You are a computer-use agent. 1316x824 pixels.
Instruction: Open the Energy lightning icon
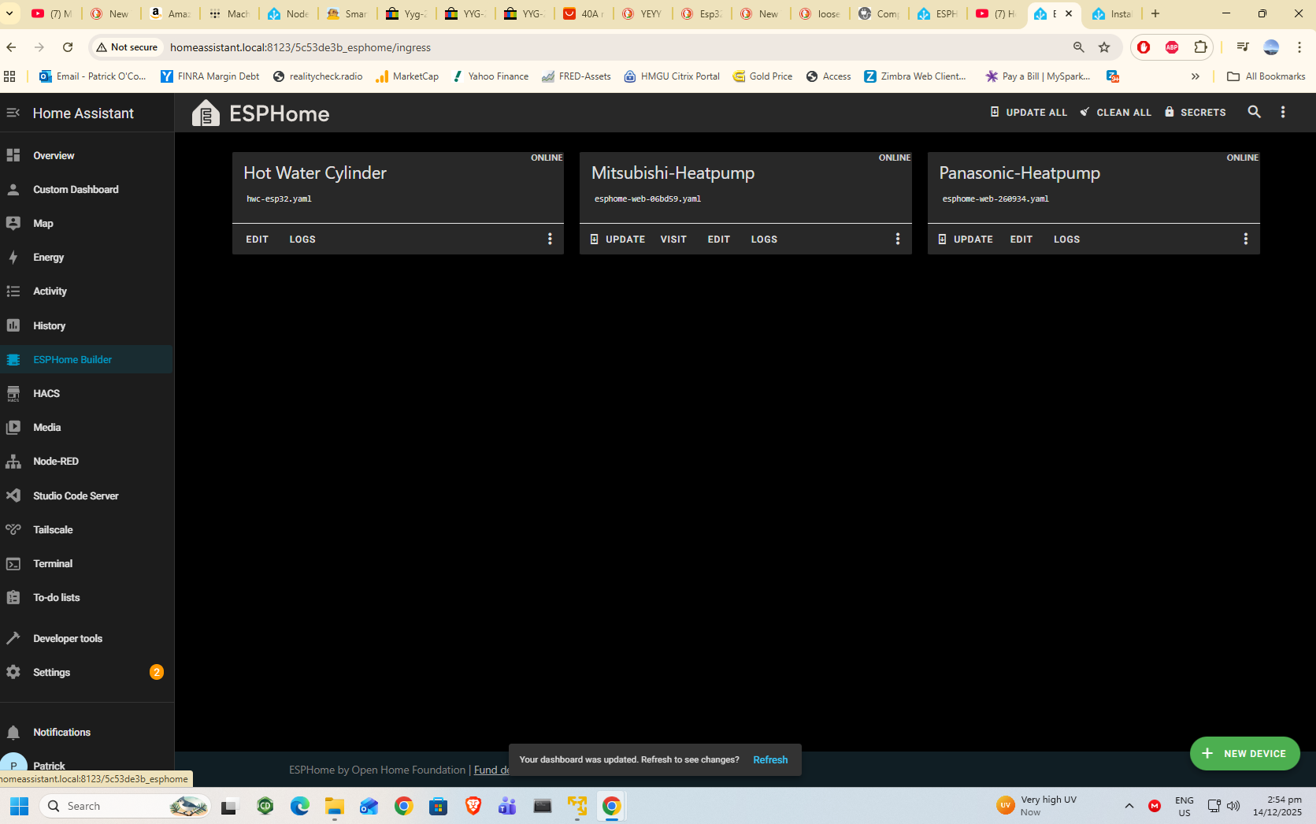pyautogui.click(x=13, y=257)
